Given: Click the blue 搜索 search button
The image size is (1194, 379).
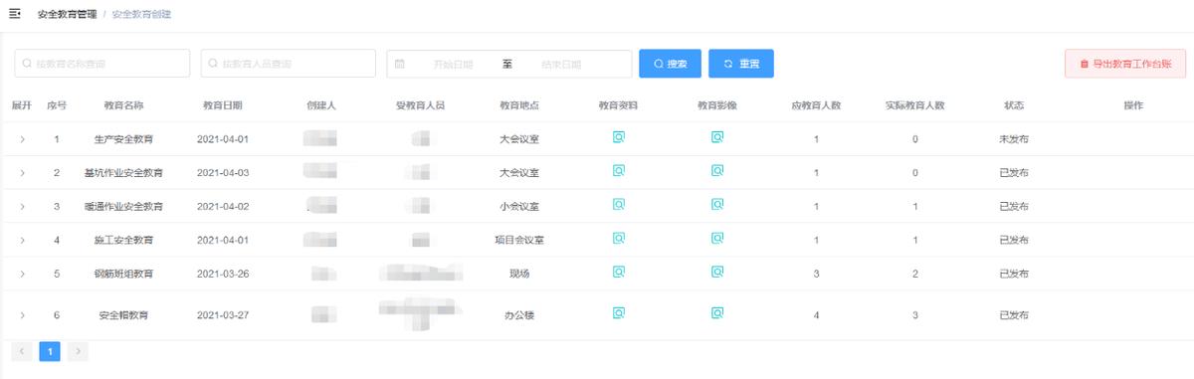Looking at the screenshot, I should [x=670, y=64].
